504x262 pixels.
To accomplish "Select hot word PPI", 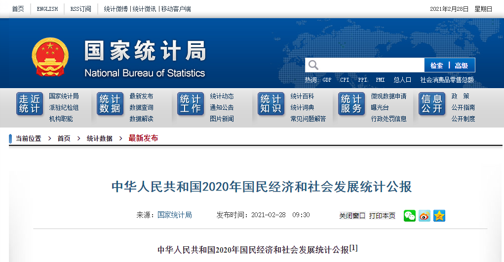I will 362,80.
